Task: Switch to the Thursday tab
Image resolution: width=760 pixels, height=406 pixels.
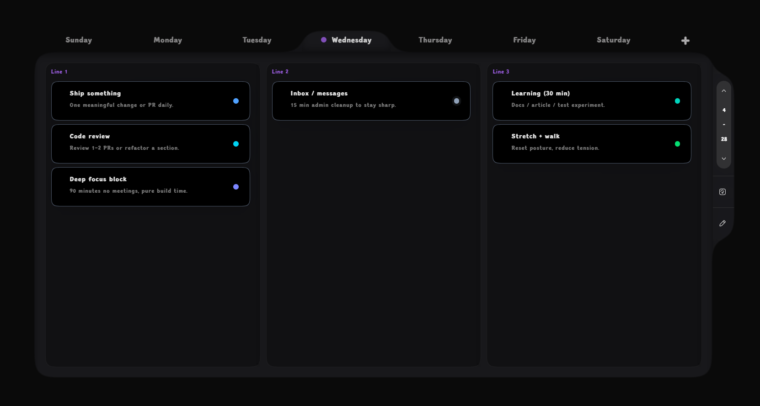Action: 435,40
